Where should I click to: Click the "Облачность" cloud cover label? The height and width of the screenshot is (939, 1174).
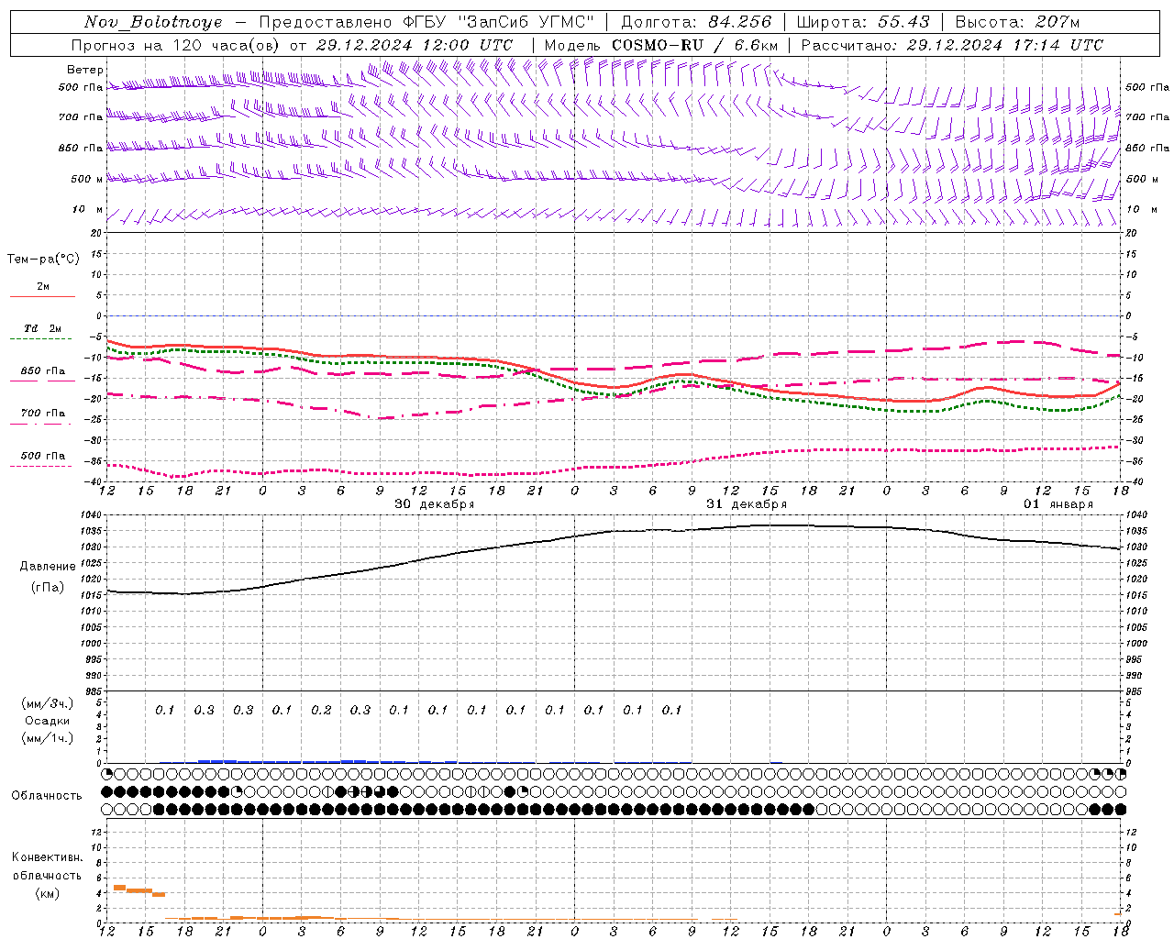tap(47, 796)
